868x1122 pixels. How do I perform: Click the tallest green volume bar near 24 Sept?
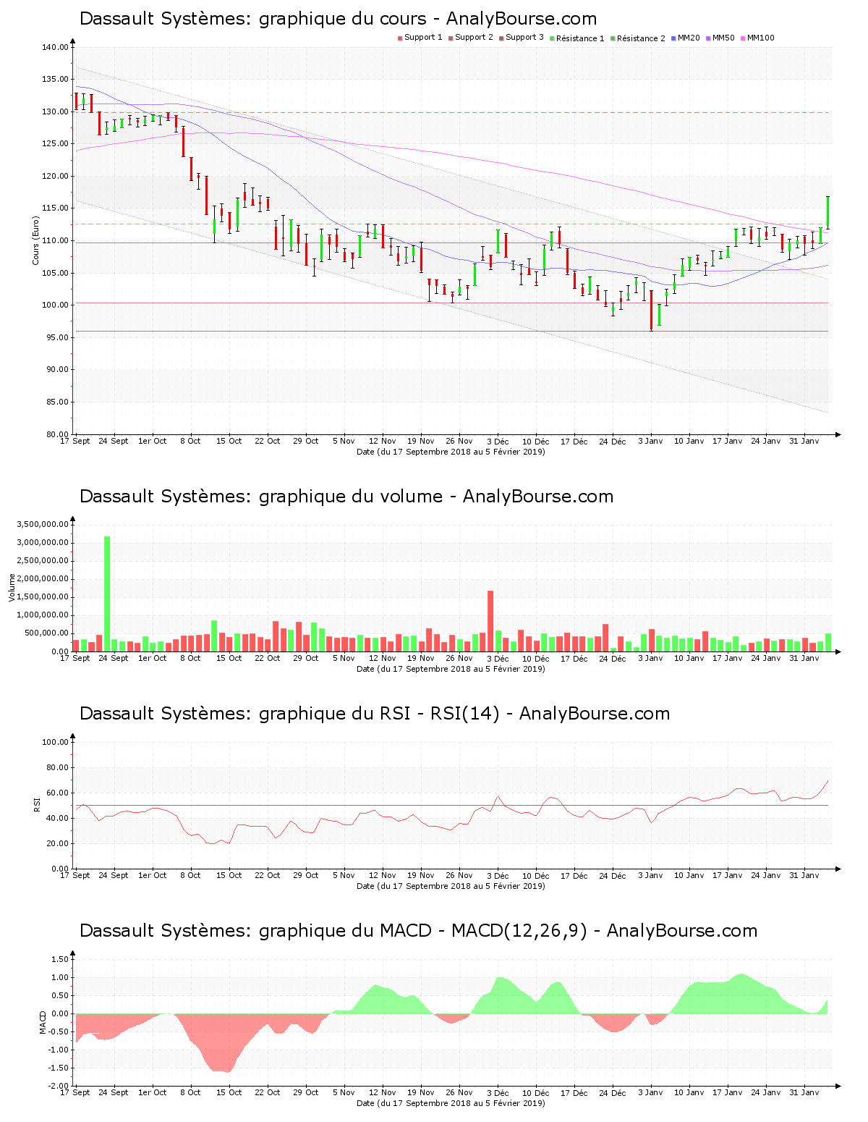pos(107,594)
